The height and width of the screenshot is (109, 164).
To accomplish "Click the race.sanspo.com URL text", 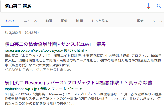I will [44, 50].
